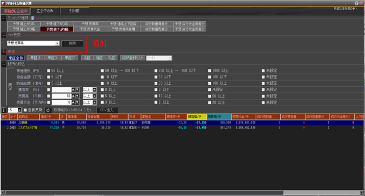Viewport: 365px width, 196px height.
Task: Switch to 引け前 tab
Action: tap(74, 11)
